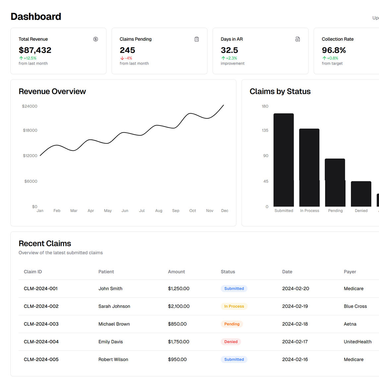Select the Submitted badge for CLM-2024-001
This screenshot has height=387, width=379.
pos(234,289)
